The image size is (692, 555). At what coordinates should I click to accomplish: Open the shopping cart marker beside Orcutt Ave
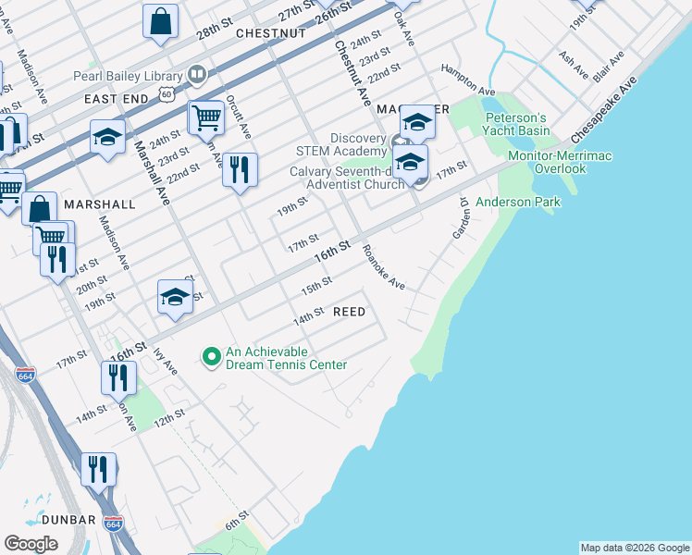(206, 119)
